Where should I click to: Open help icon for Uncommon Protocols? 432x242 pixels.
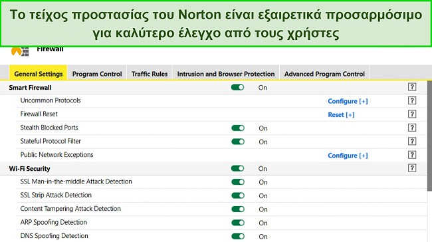(x=412, y=100)
